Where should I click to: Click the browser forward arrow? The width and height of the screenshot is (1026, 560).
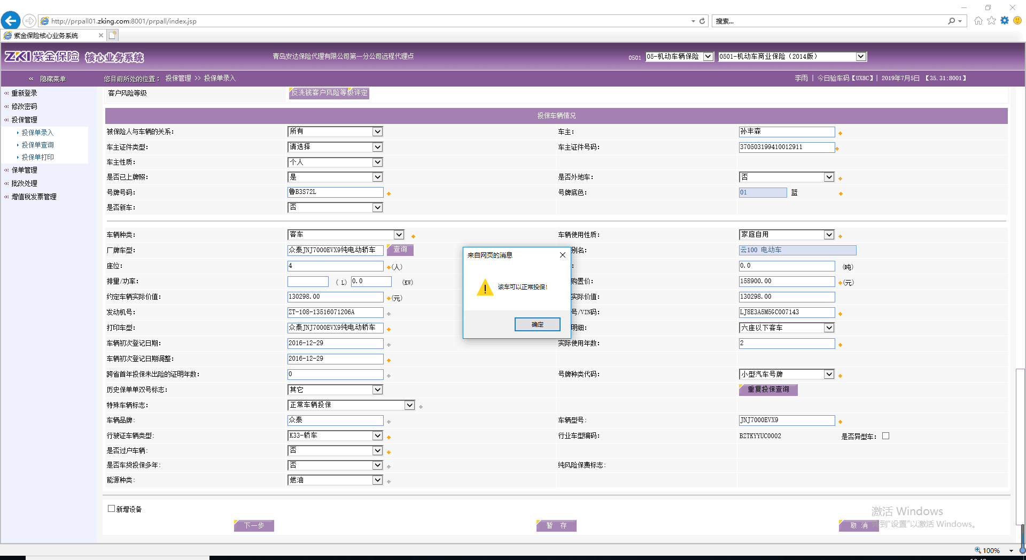(29, 21)
